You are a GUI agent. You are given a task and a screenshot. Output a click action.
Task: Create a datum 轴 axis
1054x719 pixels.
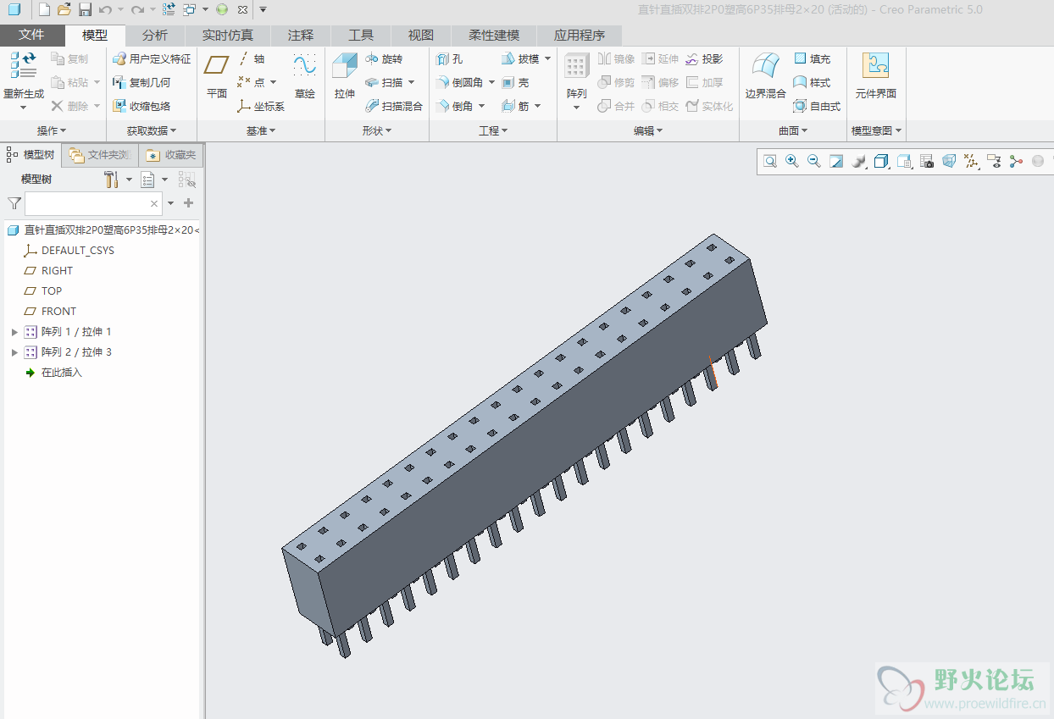252,58
